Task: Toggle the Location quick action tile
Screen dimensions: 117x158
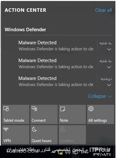Action: (x=72, y=135)
